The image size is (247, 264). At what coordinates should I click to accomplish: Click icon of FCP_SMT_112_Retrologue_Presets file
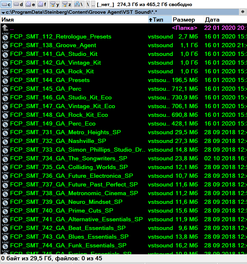tap(5, 37)
